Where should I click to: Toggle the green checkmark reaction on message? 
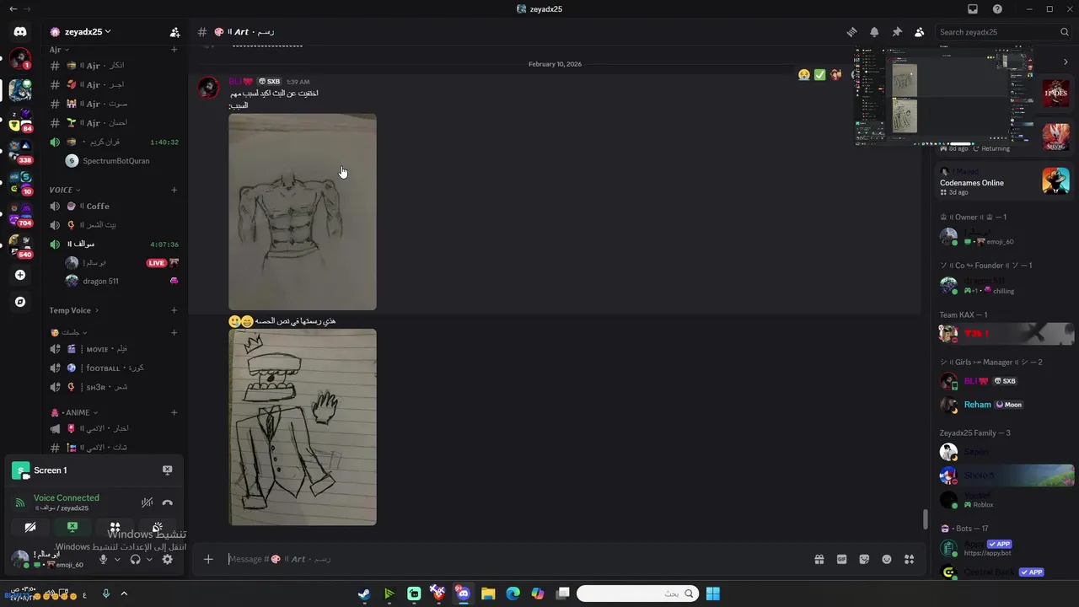(819, 75)
